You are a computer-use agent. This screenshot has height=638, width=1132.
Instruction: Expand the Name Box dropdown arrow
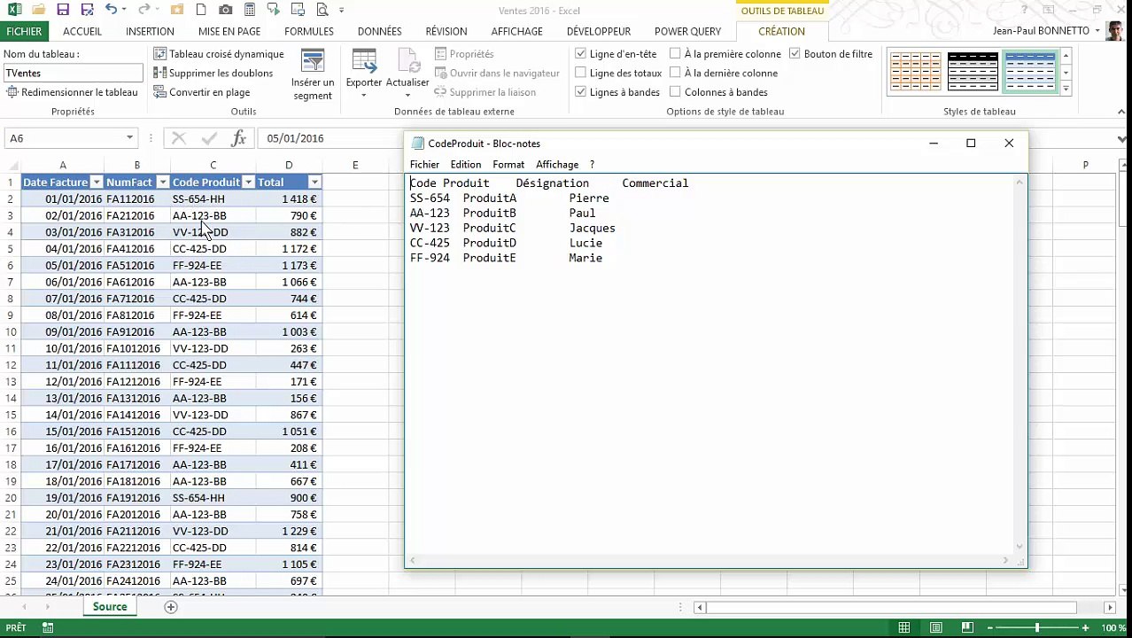129,138
